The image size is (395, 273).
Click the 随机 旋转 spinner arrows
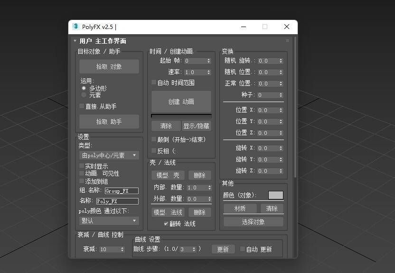281,61
